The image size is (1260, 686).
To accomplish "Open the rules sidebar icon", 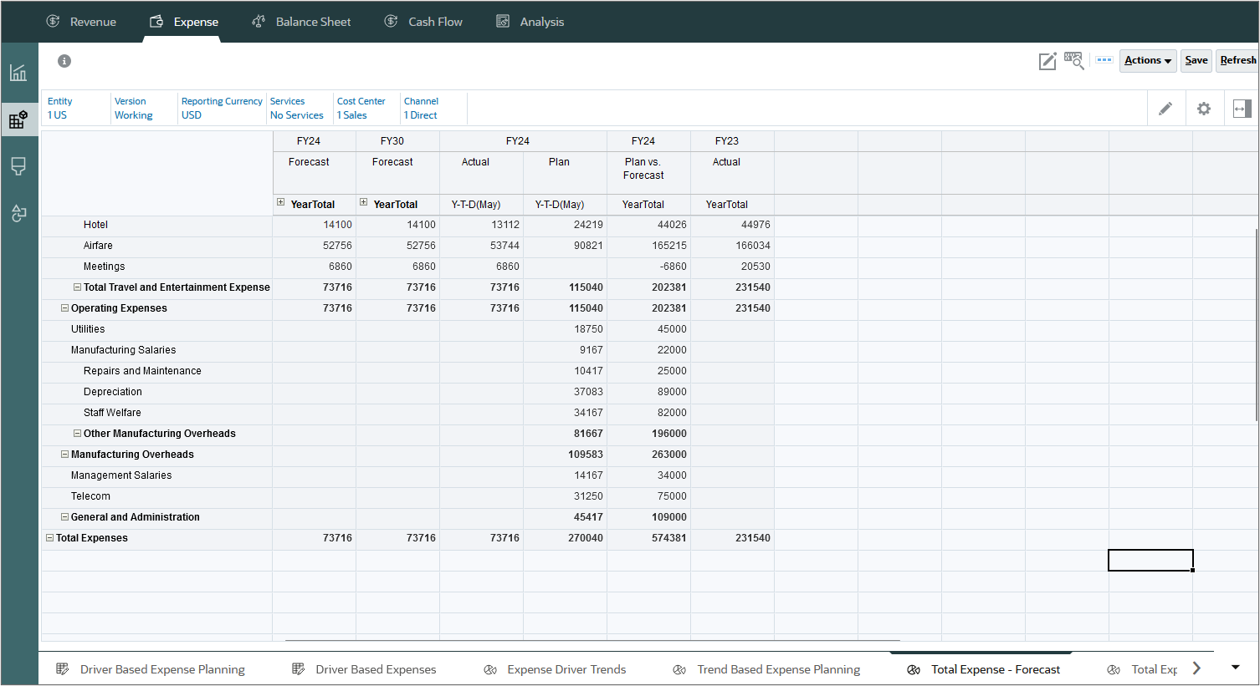I will (18, 214).
